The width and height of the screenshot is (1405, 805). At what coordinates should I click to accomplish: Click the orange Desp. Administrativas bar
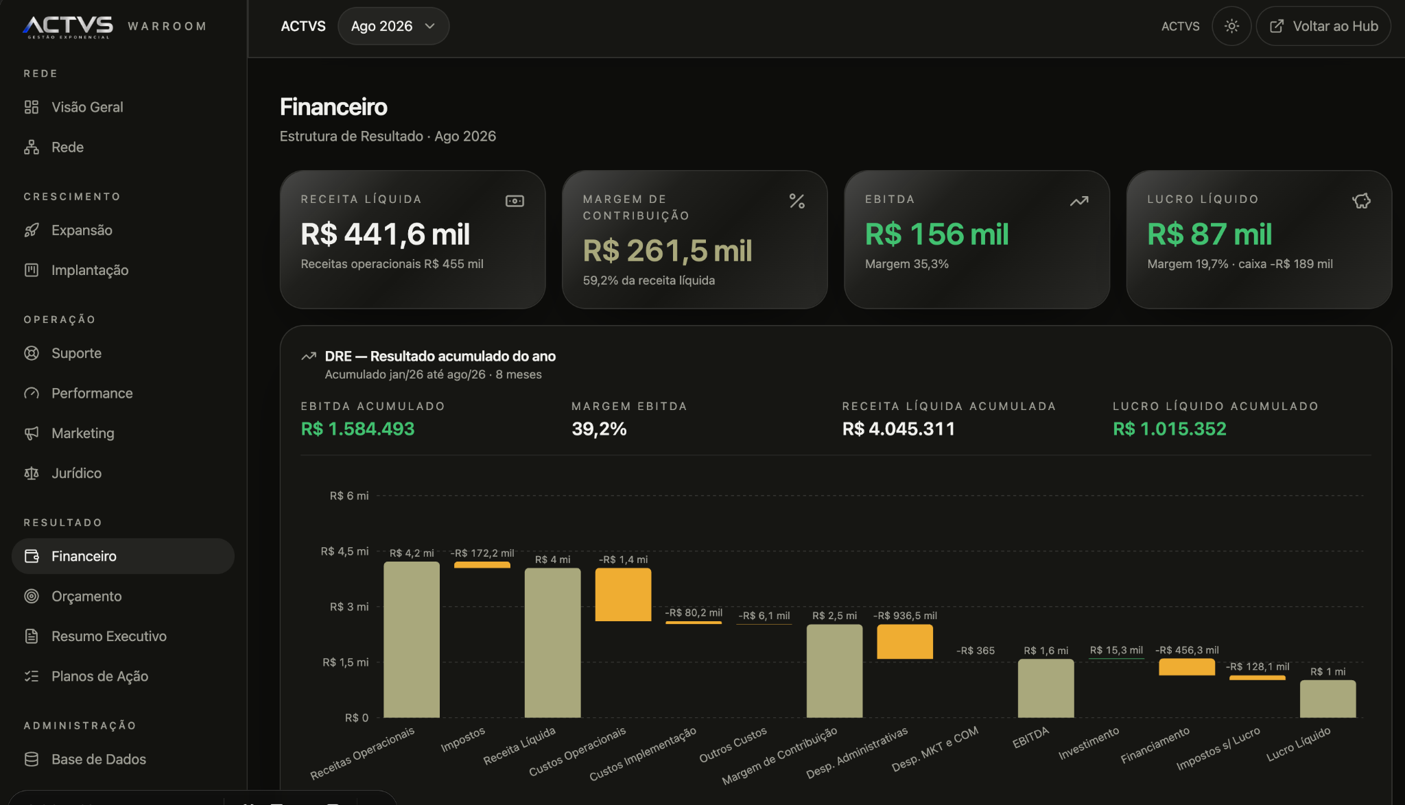[x=905, y=642]
